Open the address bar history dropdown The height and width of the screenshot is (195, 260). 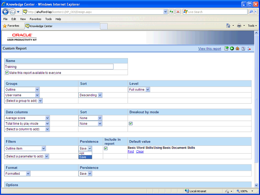tap(165, 12)
